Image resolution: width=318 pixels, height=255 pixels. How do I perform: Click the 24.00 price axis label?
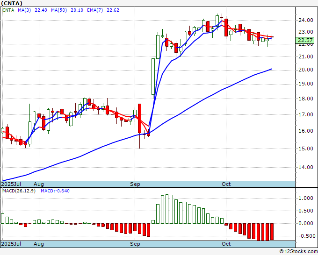[306, 20]
